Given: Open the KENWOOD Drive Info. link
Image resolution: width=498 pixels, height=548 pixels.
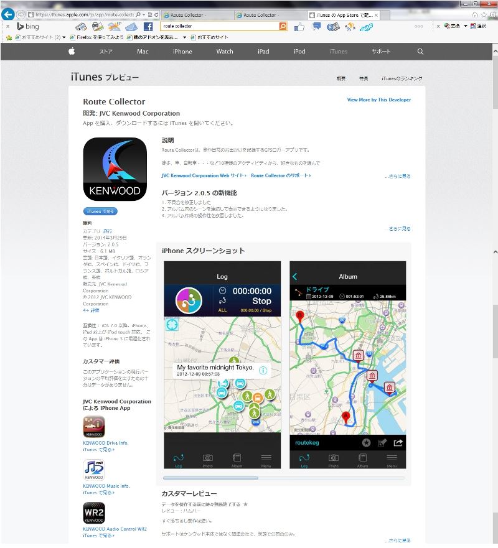Looking at the screenshot, I should click(x=106, y=443).
